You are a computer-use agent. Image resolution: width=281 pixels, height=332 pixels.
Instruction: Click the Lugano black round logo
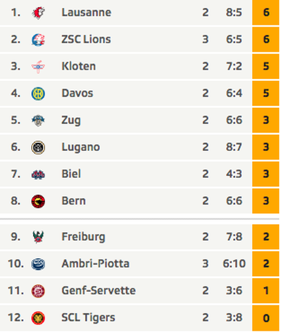point(38,147)
